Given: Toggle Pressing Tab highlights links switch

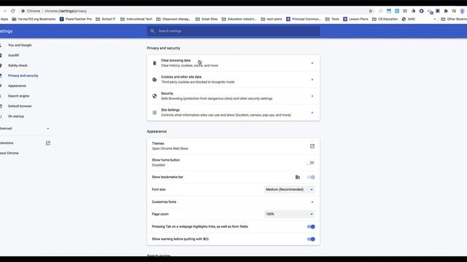Looking at the screenshot, I should [311, 226].
